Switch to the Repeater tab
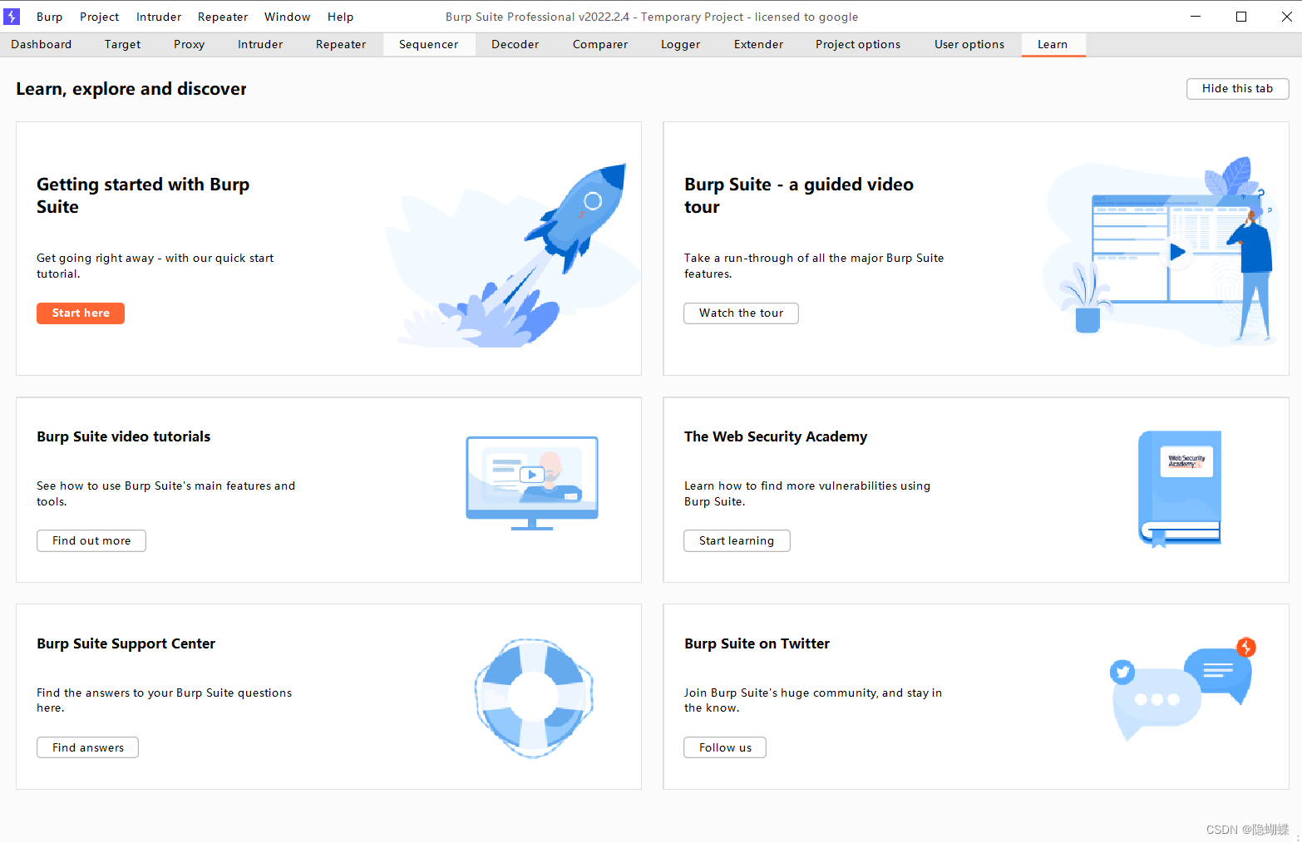This screenshot has width=1302, height=843. point(341,45)
